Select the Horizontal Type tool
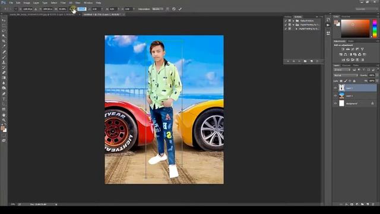Viewport: 380px width, 214px height. [4, 99]
